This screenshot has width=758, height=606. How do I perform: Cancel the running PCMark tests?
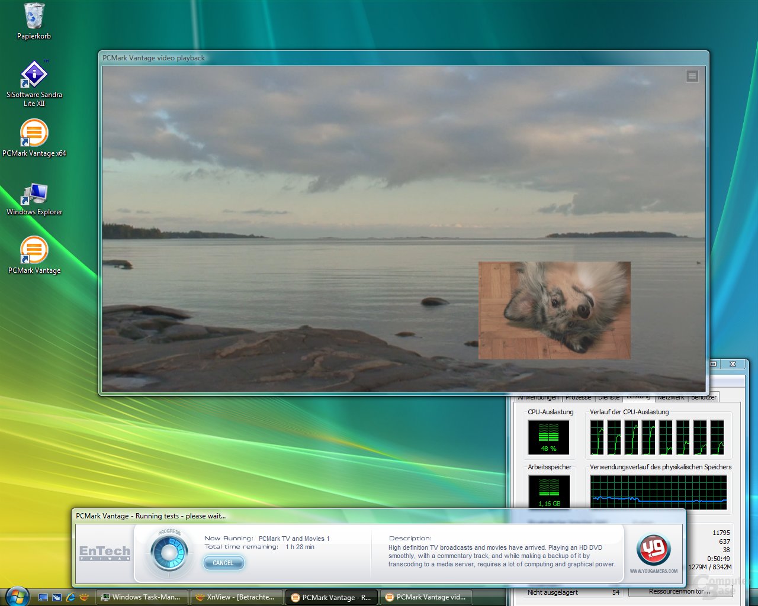[223, 563]
